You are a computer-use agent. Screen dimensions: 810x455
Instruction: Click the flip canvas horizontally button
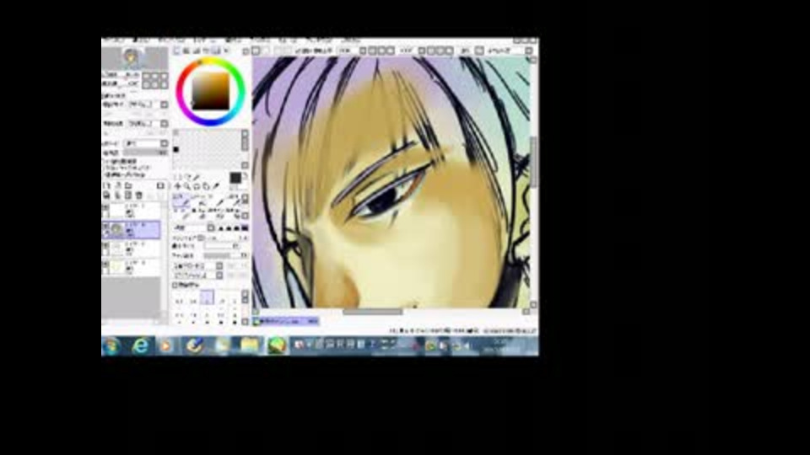479,51
